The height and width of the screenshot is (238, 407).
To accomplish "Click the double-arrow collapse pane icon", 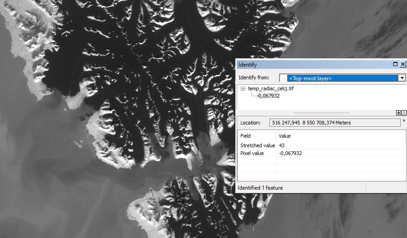I will [x=398, y=113].
